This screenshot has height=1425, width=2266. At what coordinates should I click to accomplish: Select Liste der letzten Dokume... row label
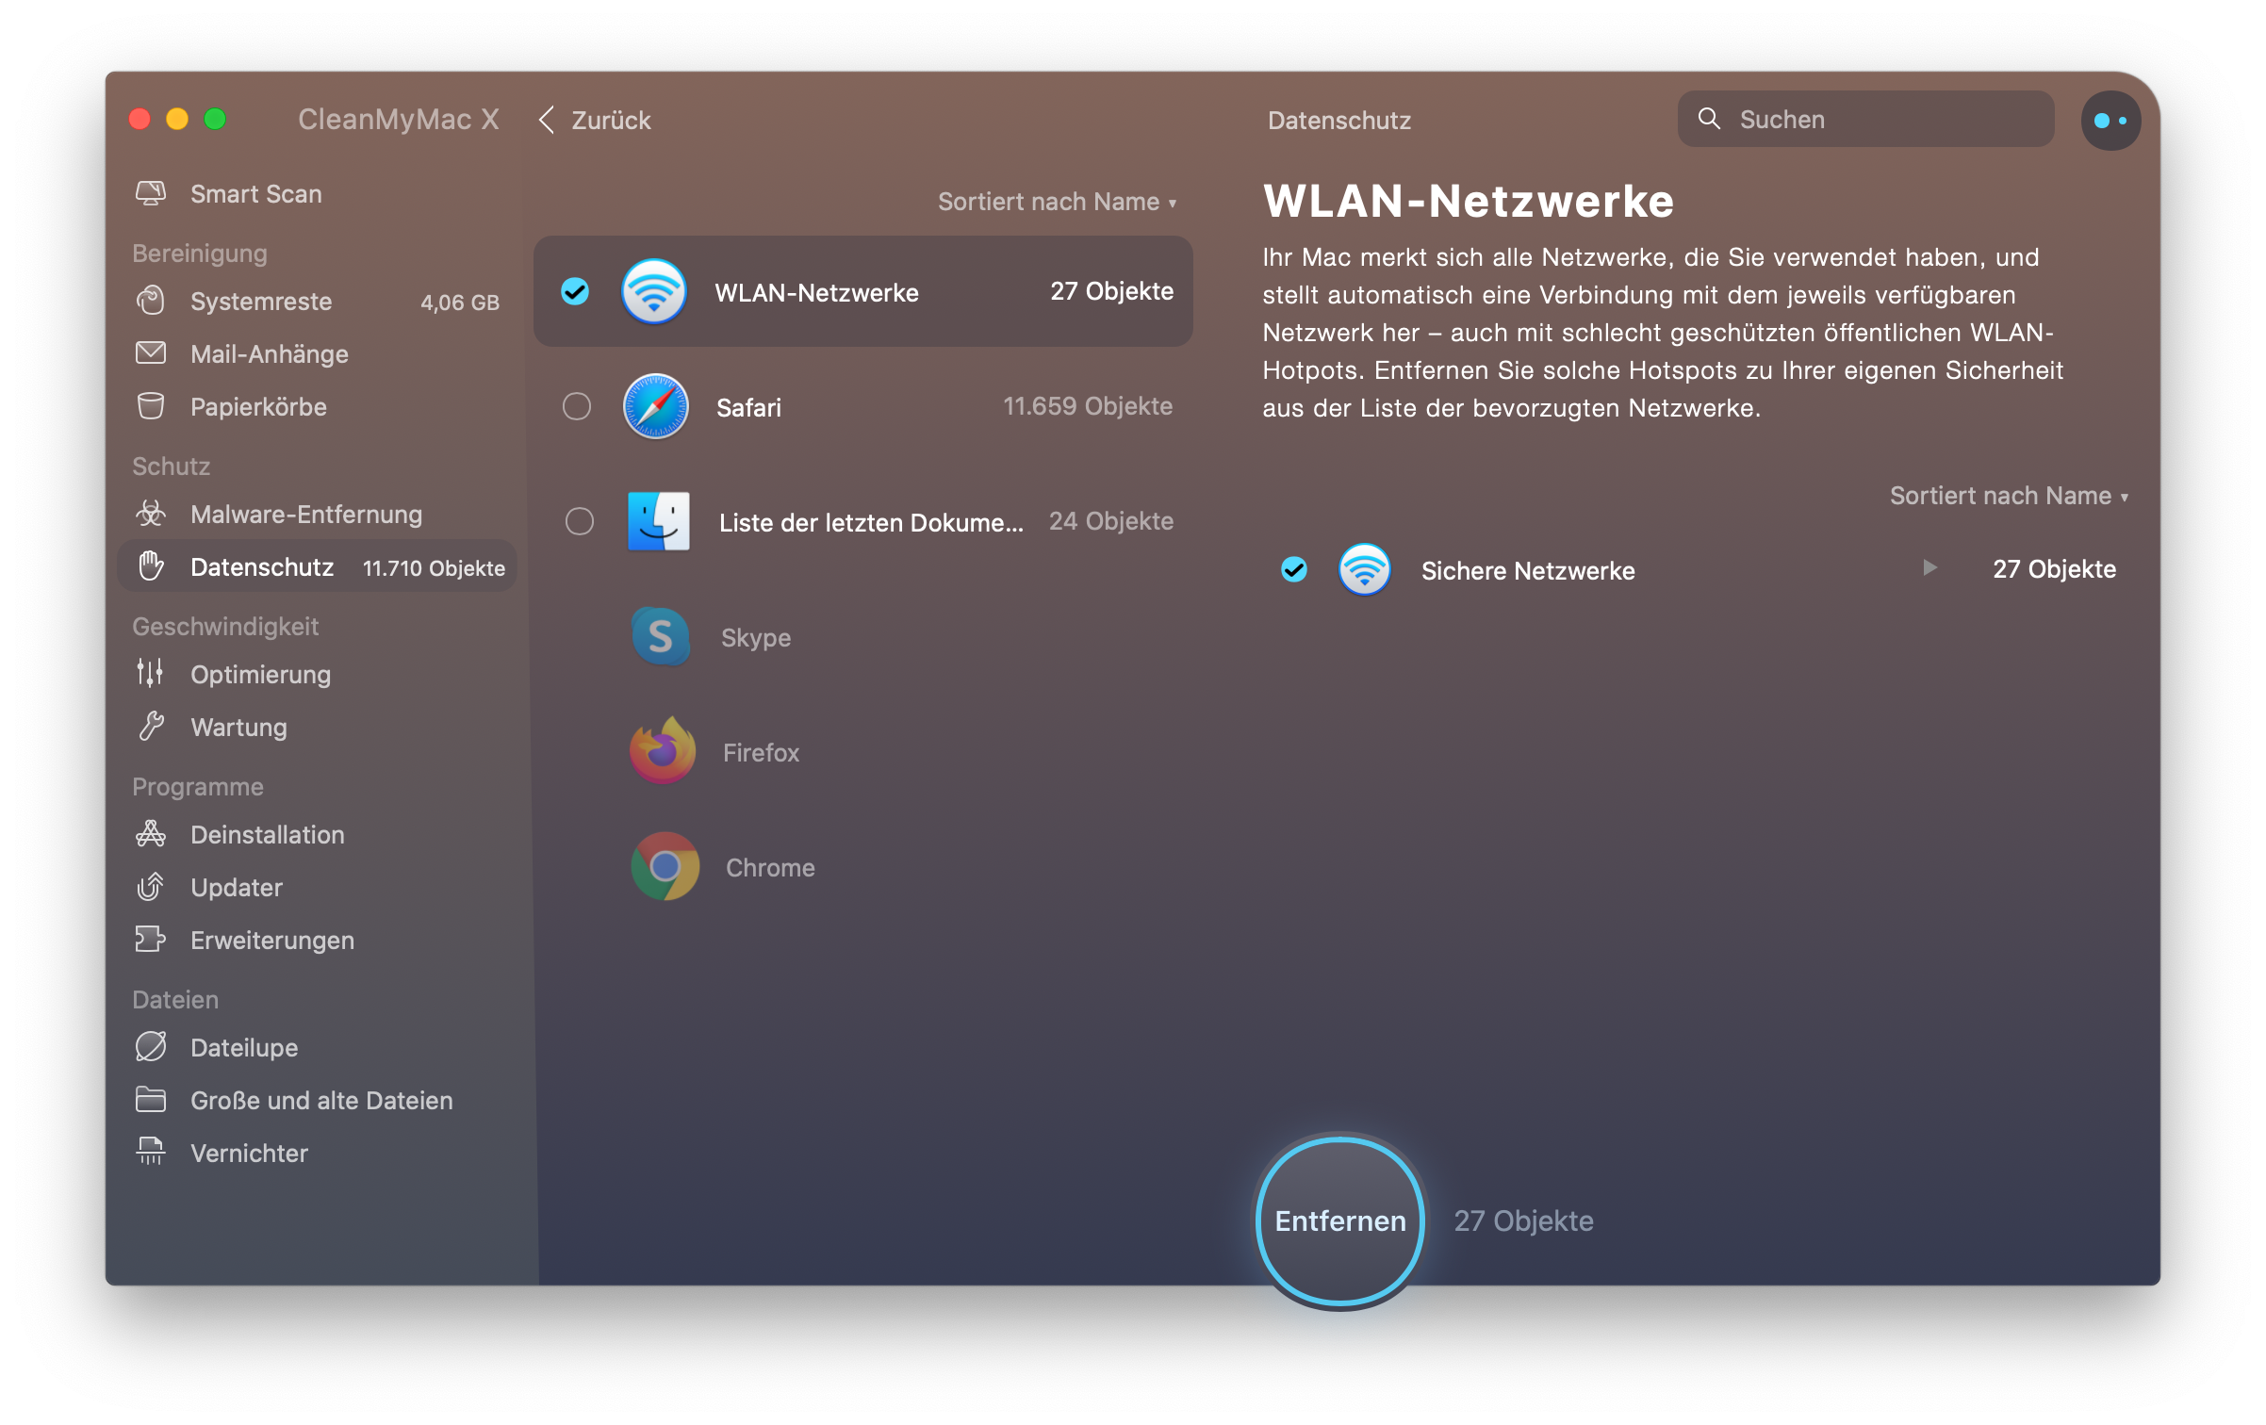(x=871, y=523)
